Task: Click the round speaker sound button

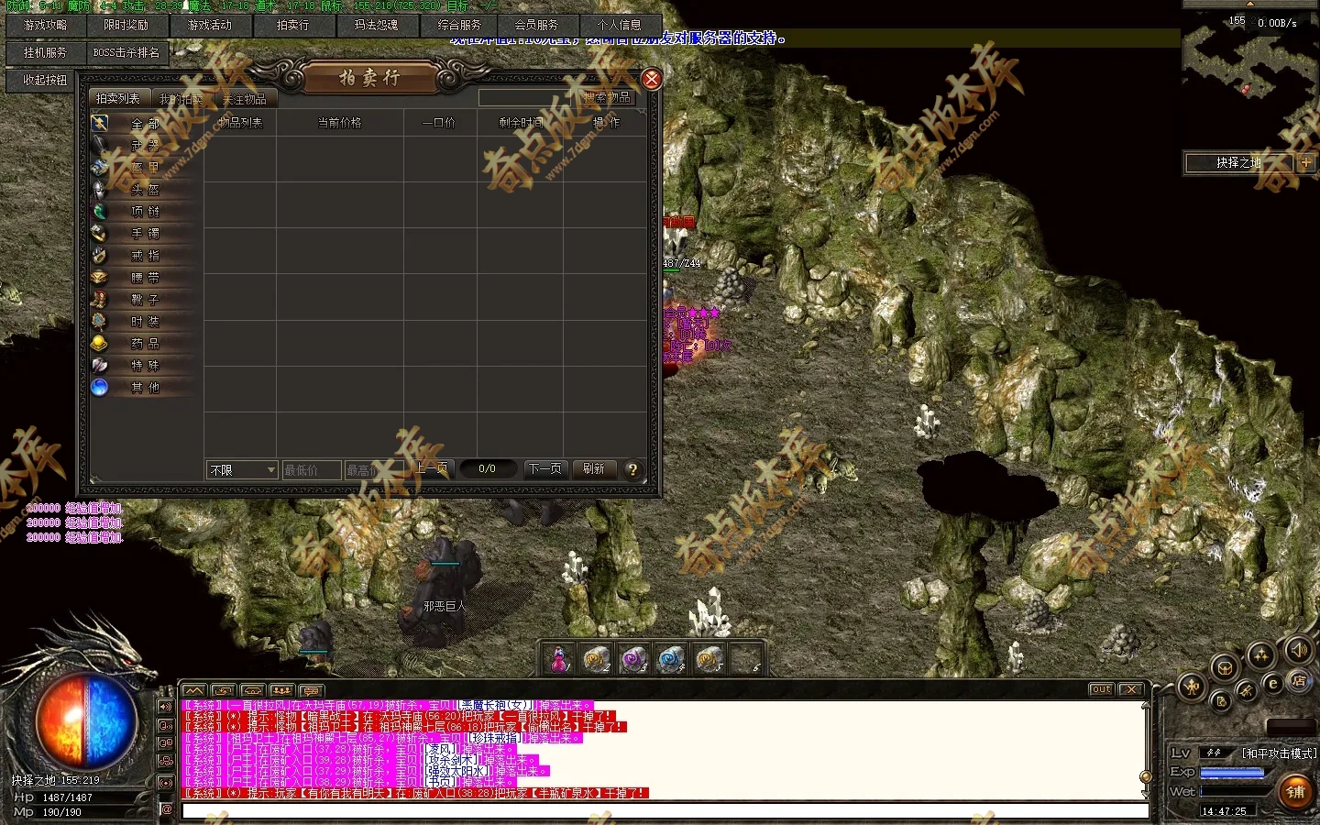Action: coord(1298,650)
